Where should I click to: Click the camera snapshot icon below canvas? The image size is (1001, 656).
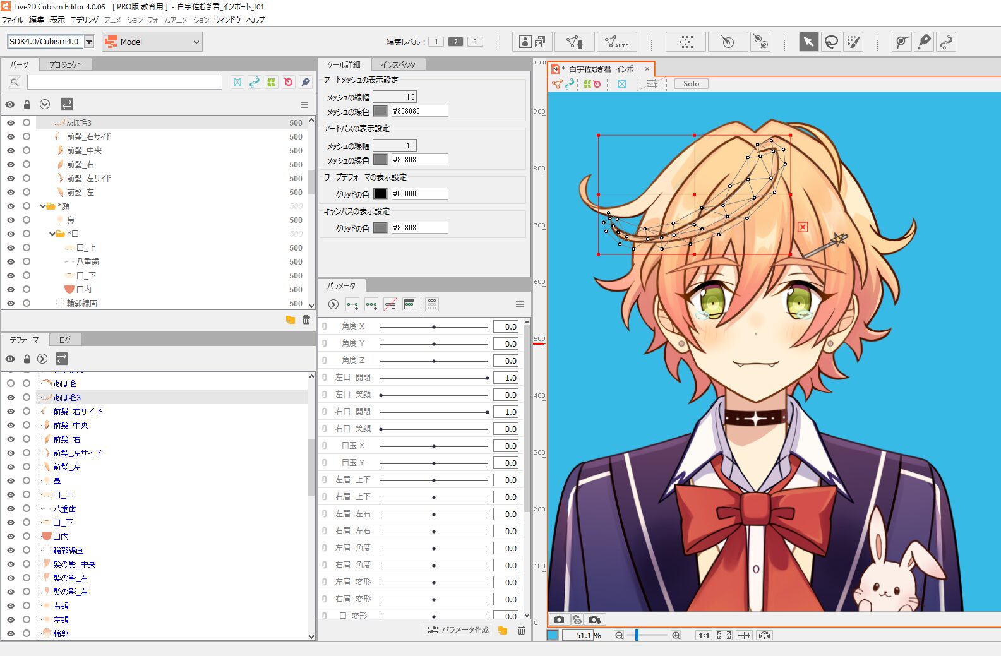(x=559, y=619)
